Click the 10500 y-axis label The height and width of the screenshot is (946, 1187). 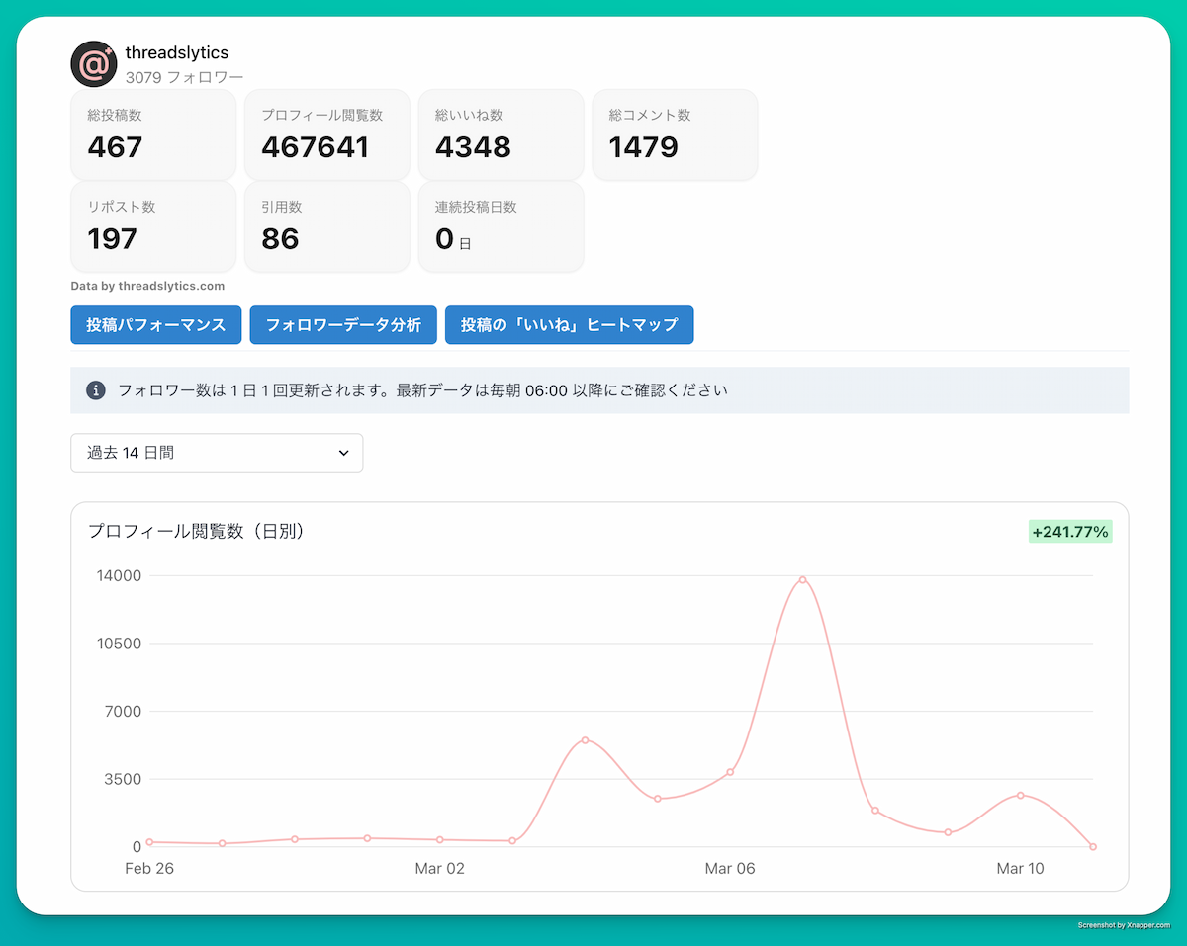pos(118,644)
